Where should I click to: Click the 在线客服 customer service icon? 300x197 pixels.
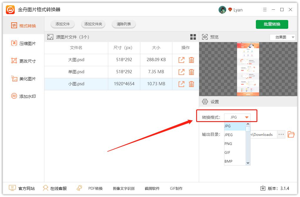[45, 188]
